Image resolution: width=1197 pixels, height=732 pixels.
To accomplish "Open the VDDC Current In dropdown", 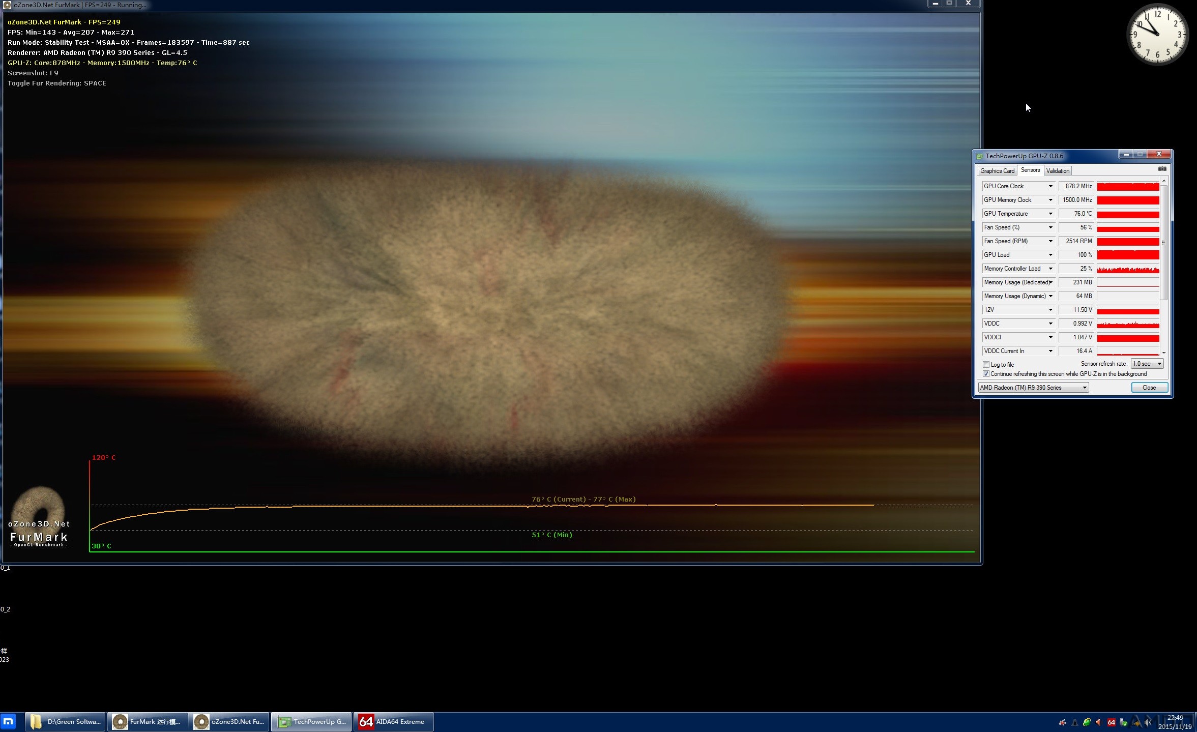I will pyautogui.click(x=1050, y=351).
